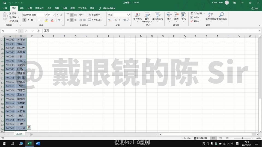Click the Save icon in the quick access toolbar
Image resolution: width=262 pixels, height=147 pixels.
[x=5, y=3]
